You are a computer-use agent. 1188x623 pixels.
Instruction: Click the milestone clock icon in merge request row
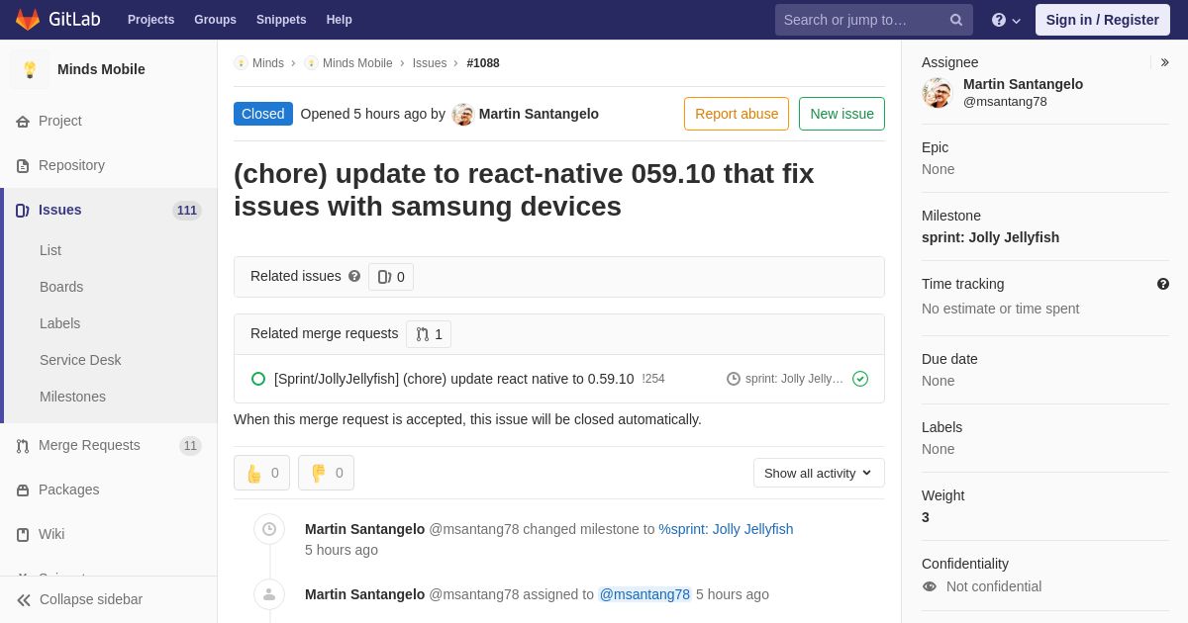pyautogui.click(x=734, y=379)
